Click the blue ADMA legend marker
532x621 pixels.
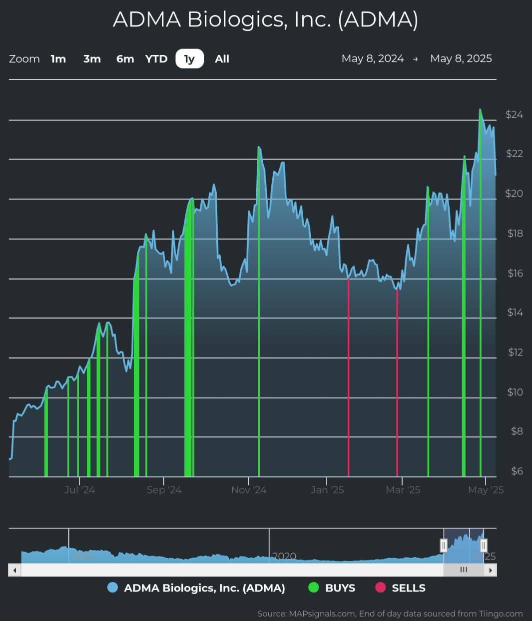point(113,588)
